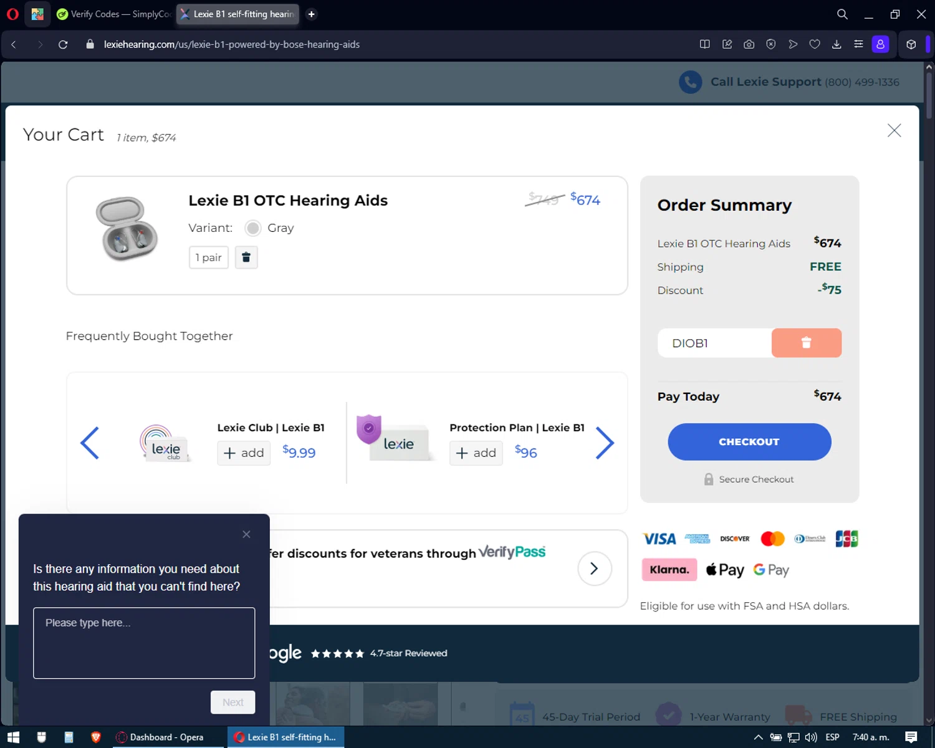The height and width of the screenshot is (748, 935).
Task: Select the Gray variant color swatch
Action: coord(252,228)
